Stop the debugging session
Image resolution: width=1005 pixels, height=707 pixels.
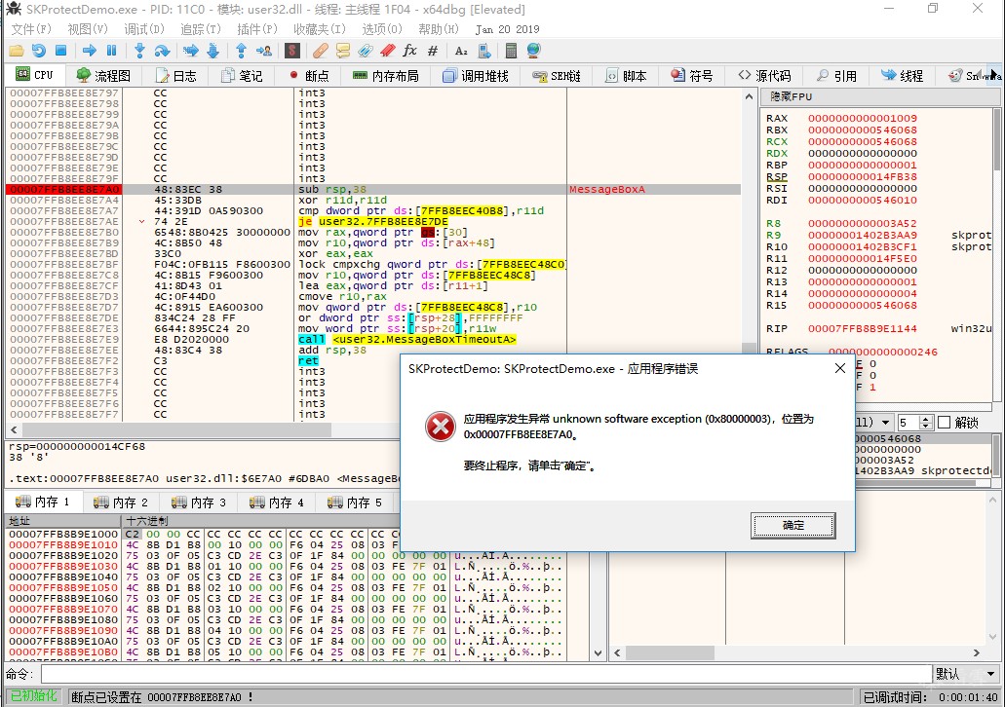pyautogui.click(x=60, y=51)
